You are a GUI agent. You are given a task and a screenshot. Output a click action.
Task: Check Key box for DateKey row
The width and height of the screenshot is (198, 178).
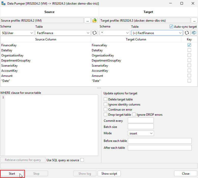point(189,50)
